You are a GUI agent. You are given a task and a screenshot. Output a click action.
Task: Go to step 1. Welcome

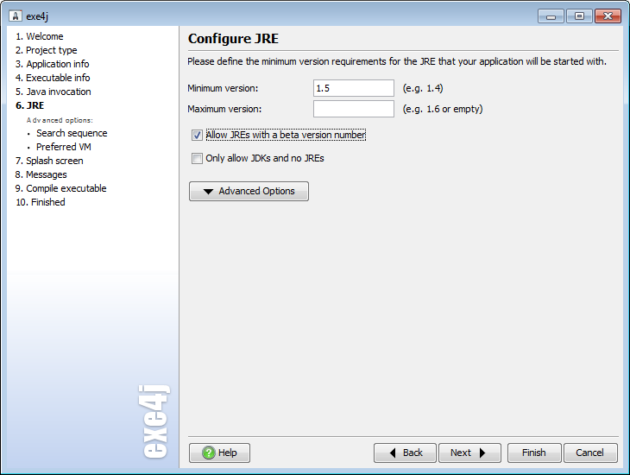coord(40,36)
